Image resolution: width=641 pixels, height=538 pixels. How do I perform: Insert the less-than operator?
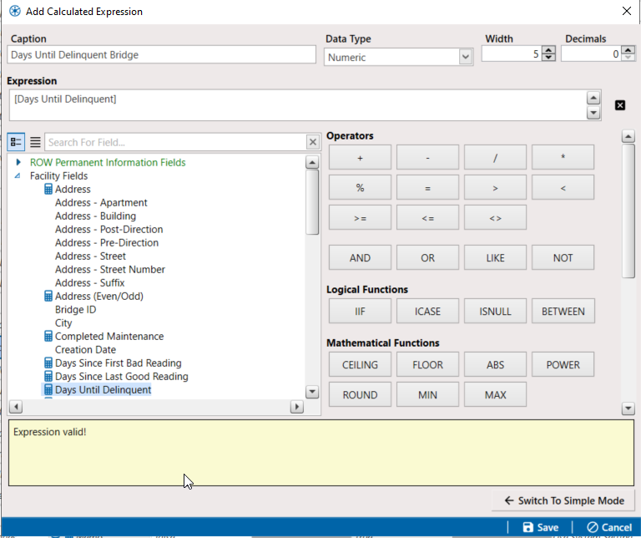tap(563, 187)
